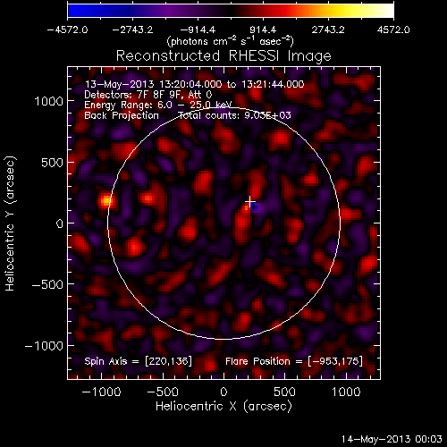The image size is (447, 447).
Task: Click the -2743.2 colorbar tick label
Action: [x=132, y=30]
